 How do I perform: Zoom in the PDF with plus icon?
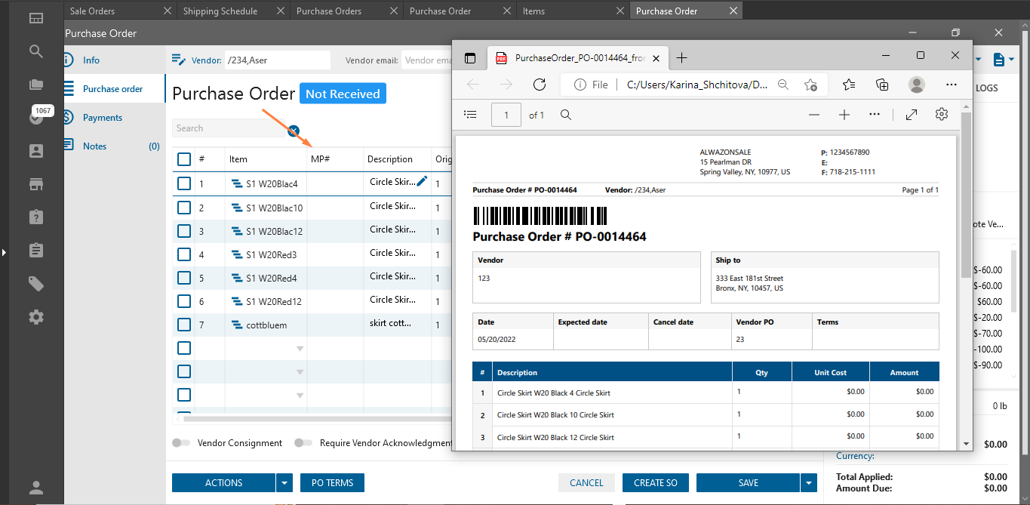click(844, 115)
